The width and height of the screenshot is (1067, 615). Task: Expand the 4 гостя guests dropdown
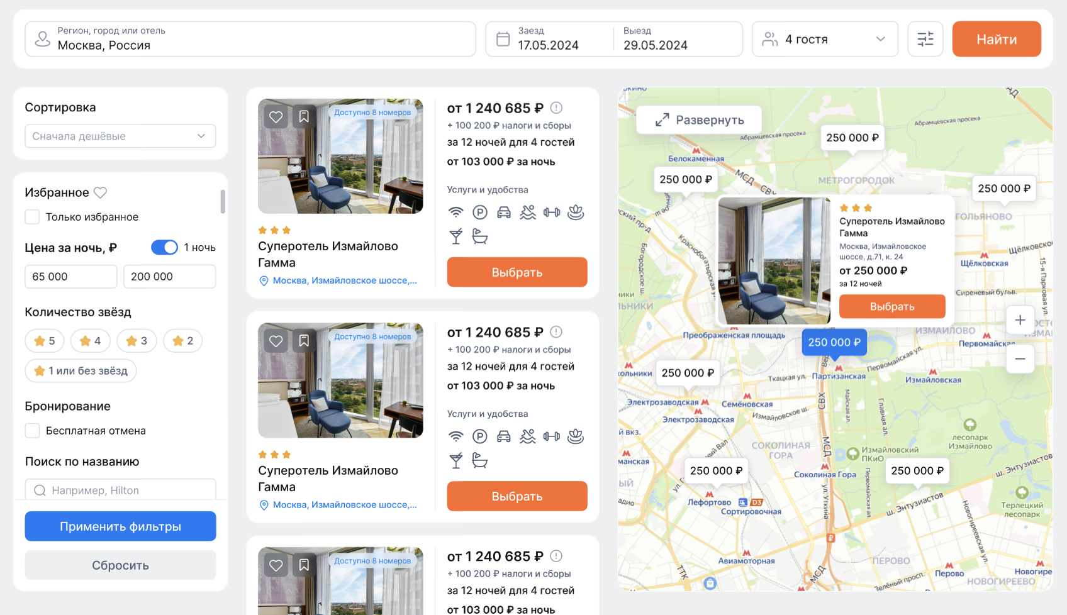[x=825, y=39]
